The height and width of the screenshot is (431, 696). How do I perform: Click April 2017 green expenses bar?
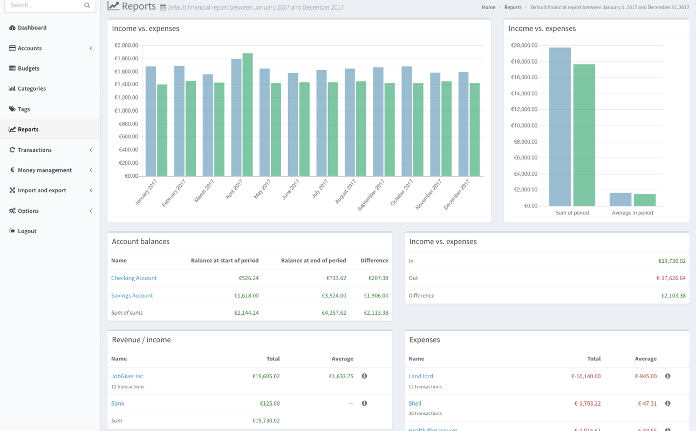[x=248, y=115]
